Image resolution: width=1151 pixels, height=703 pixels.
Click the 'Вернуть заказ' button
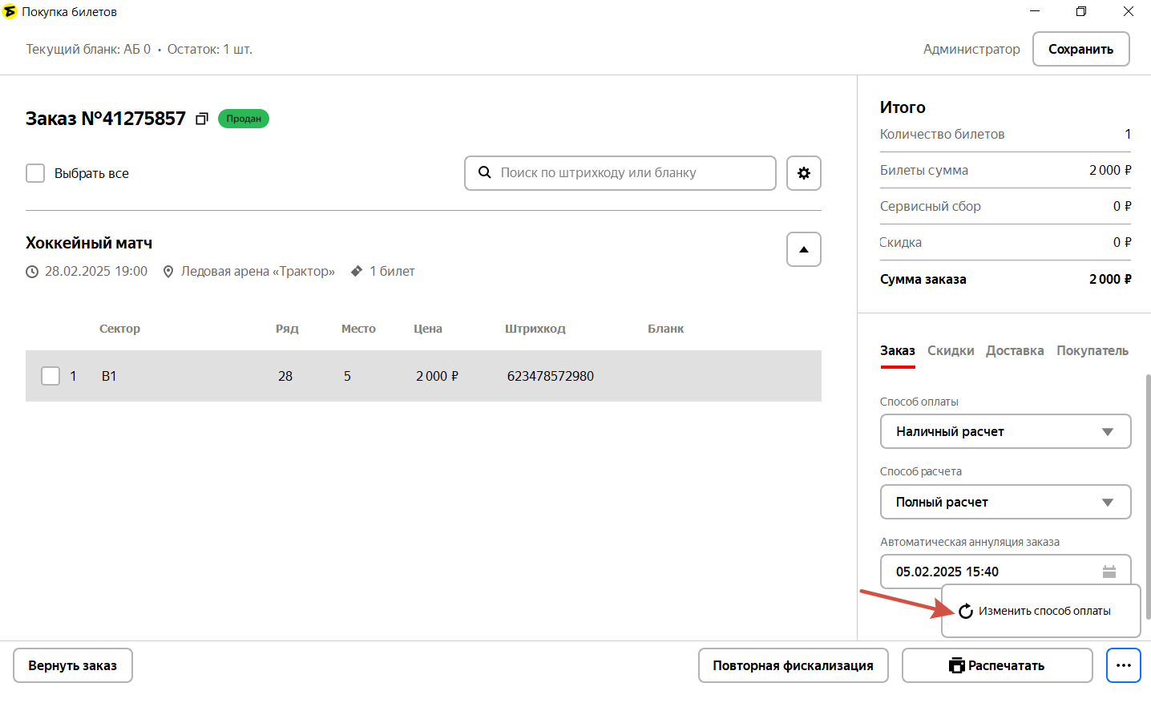coord(73,665)
